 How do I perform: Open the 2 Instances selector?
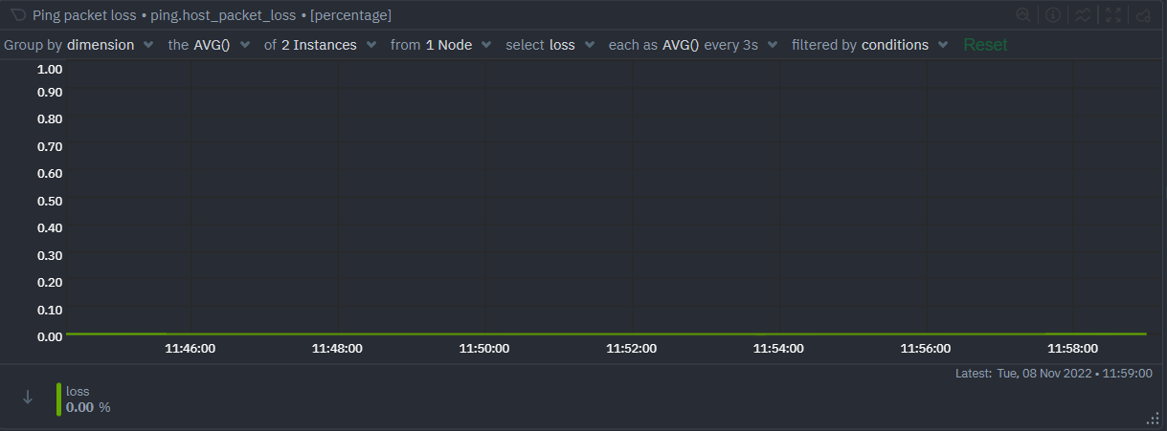point(326,45)
